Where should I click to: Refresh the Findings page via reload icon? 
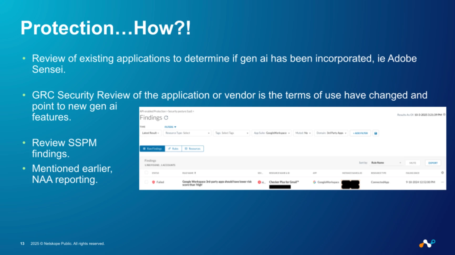coord(166,118)
